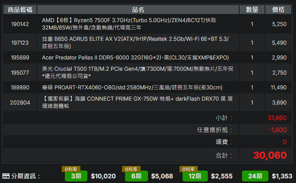The width and height of the screenshot is (296, 183).
Task: Click the $1,353 installment amount
Action: click(282, 176)
